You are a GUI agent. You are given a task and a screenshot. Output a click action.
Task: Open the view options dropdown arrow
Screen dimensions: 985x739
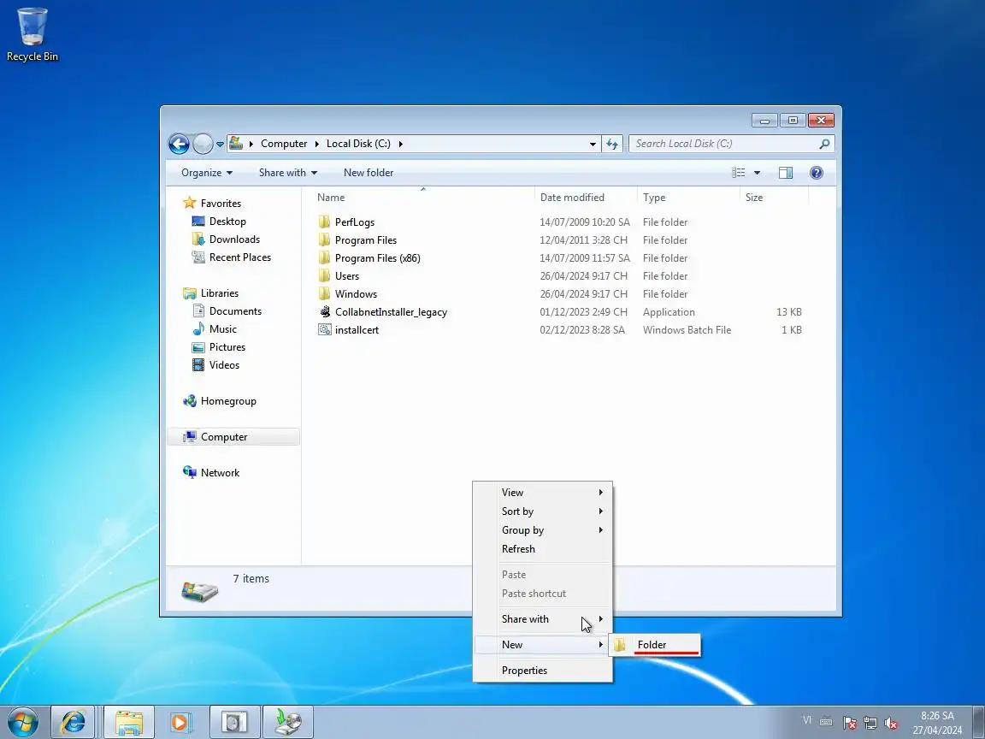[757, 172]
